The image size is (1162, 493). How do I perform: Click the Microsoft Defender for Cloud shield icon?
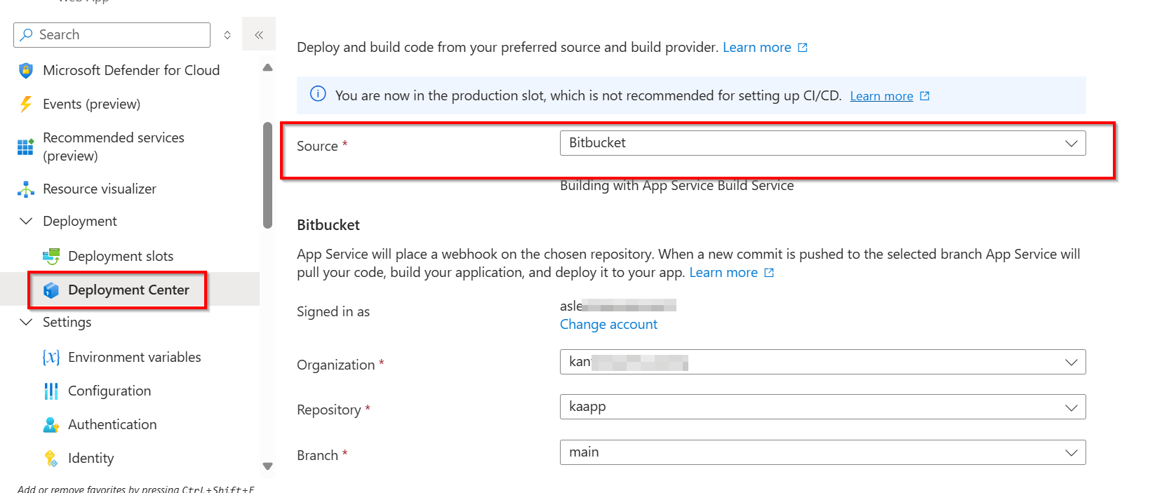26,70
